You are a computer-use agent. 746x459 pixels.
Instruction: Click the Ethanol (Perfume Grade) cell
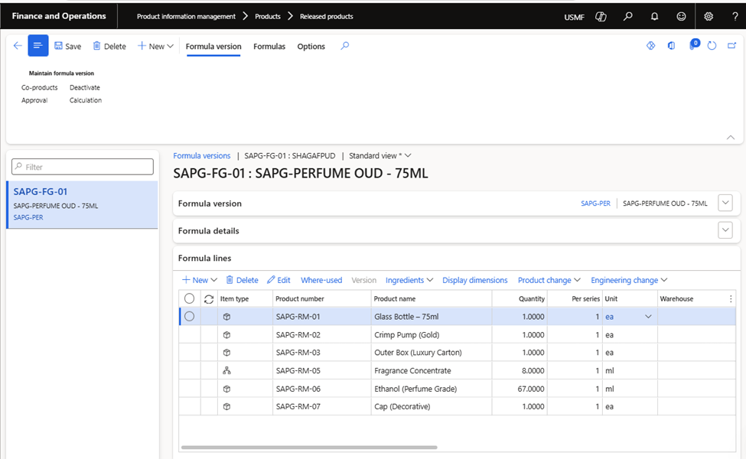pos(432,389)
